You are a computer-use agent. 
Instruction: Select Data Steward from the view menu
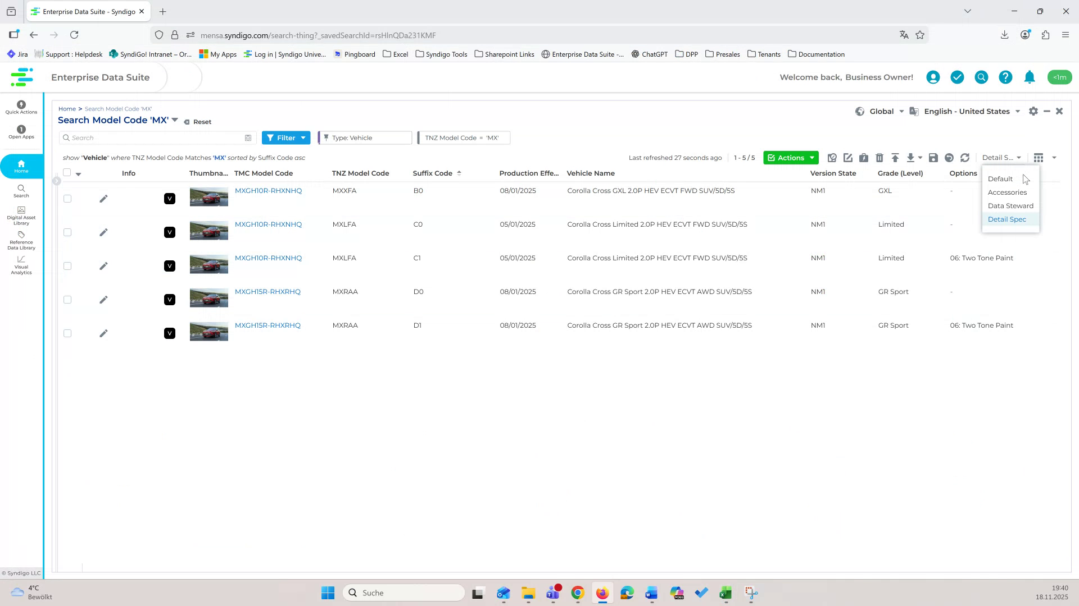pos(1010,205)
